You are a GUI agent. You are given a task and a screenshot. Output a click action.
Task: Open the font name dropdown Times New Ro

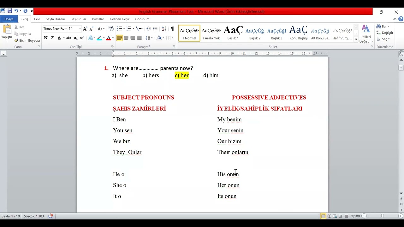(x=66, y=29)
